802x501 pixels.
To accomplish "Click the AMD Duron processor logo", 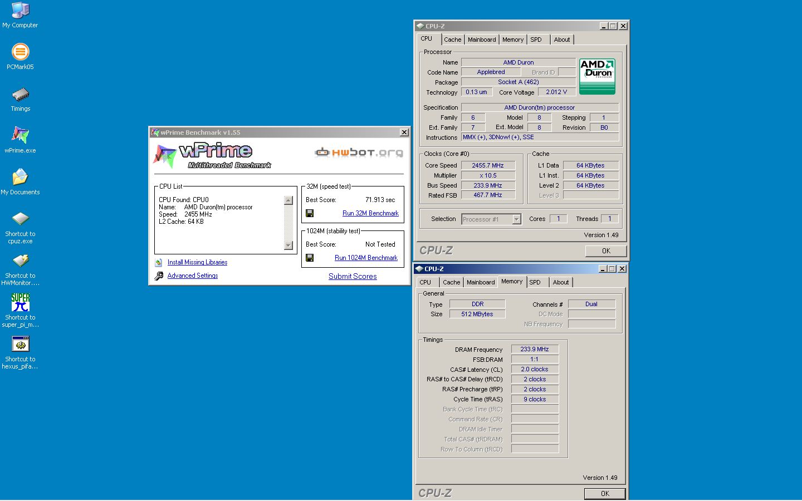I will tap(597, 76).
